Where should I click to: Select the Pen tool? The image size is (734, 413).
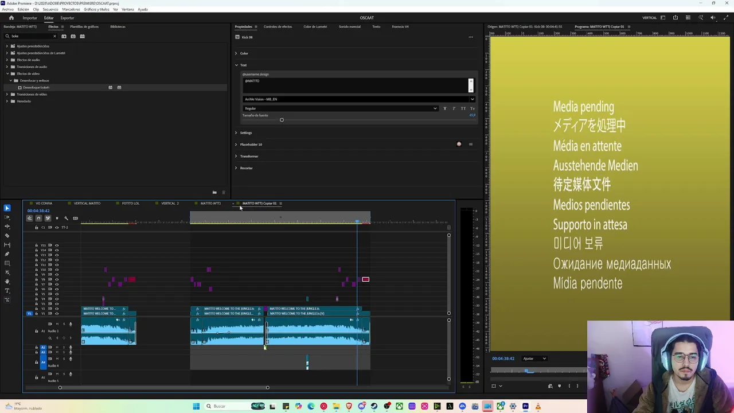[7, 254]
